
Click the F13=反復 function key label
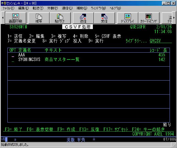[x=89, y=129]
